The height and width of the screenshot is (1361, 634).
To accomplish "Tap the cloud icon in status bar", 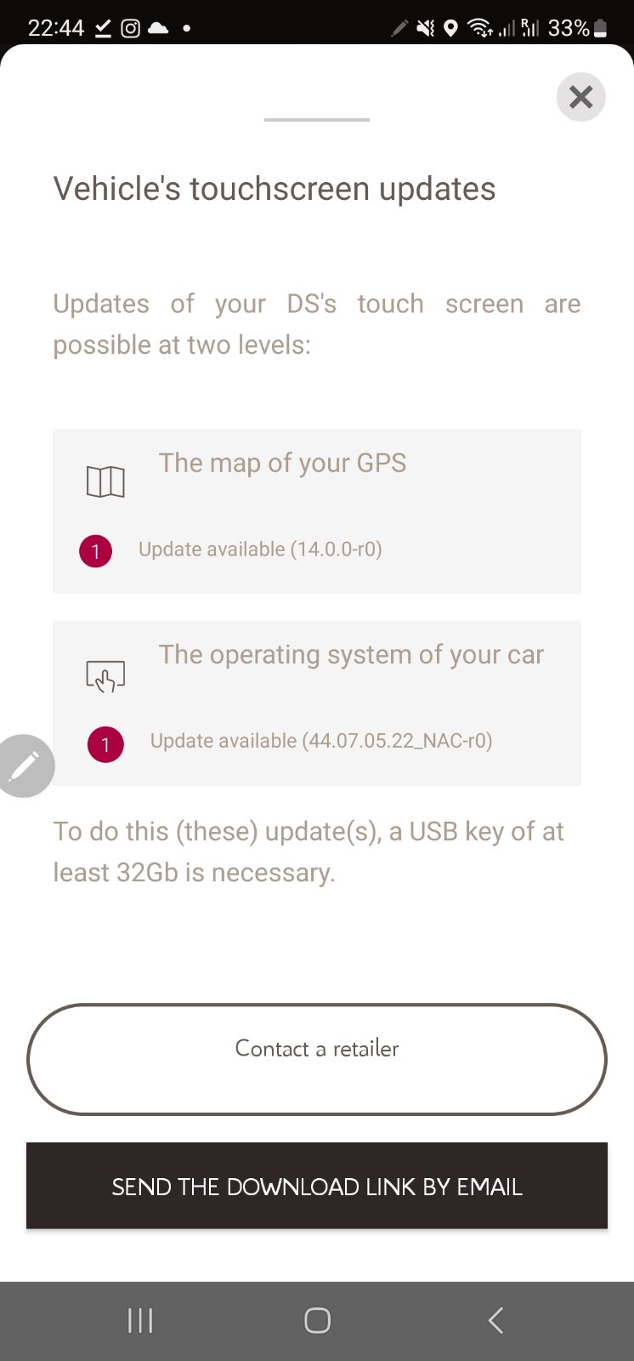I will pos(158,28).
